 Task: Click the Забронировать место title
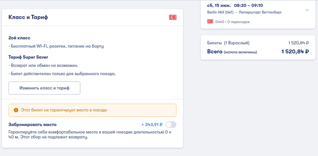coord(33,124)
